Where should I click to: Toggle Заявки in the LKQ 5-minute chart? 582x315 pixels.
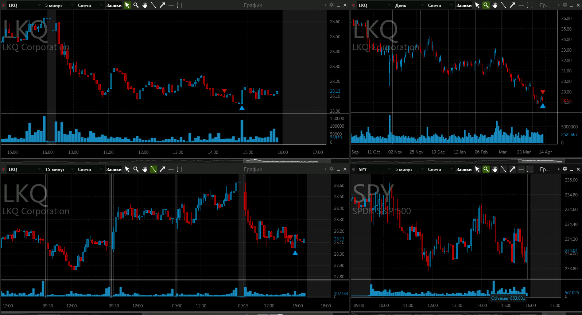tap(114, 5)
